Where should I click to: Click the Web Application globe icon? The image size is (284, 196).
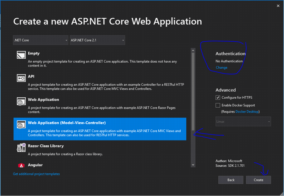pos(21,101)
